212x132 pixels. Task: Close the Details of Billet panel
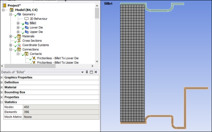click(x=96, y=72)
